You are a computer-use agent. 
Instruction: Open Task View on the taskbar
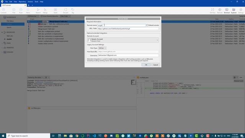click(53, 136)
